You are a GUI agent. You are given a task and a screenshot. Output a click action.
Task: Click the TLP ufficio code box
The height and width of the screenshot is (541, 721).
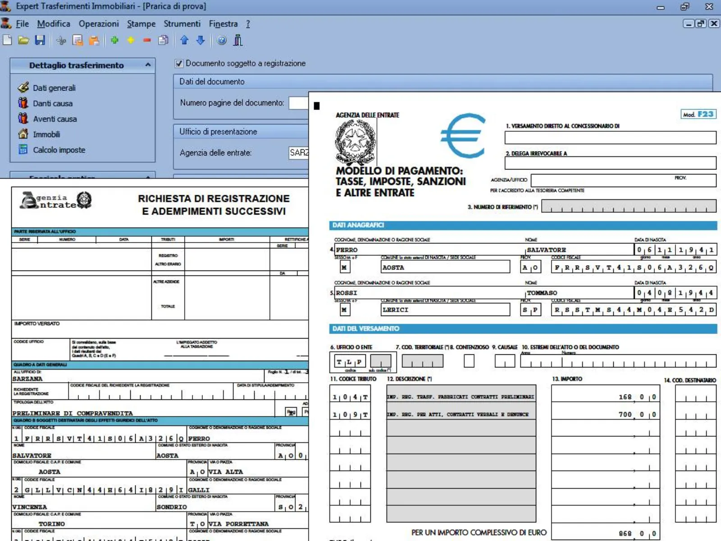click(x=349, y=362)
